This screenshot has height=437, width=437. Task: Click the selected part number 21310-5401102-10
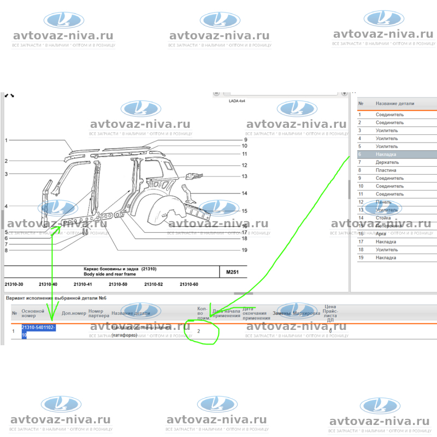click(x=38, y=331)
